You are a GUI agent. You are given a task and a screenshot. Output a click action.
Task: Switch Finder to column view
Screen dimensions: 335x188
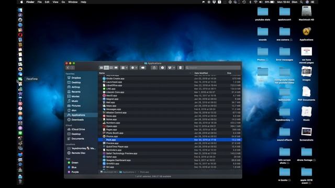[111, 68]
